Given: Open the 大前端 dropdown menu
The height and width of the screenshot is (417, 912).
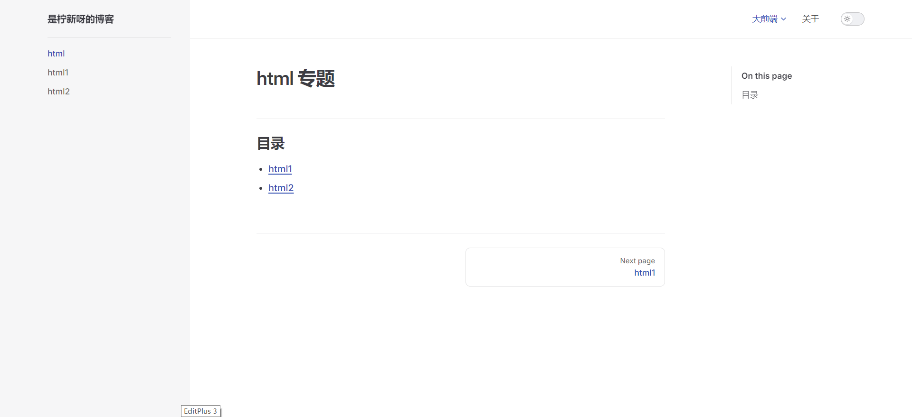Looking at the screenshot, I should 769,19.
